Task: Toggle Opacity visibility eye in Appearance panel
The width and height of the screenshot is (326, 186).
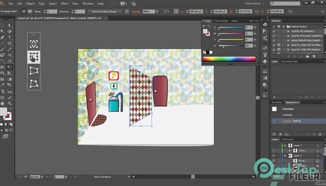Action: [x=274, y=121]
